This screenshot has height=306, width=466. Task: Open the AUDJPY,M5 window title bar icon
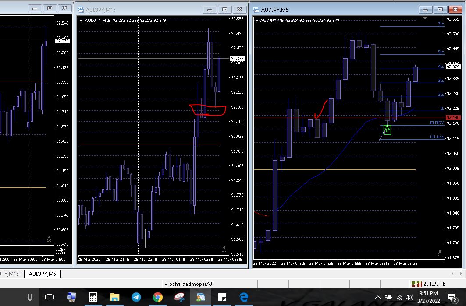tap(256, 10)
